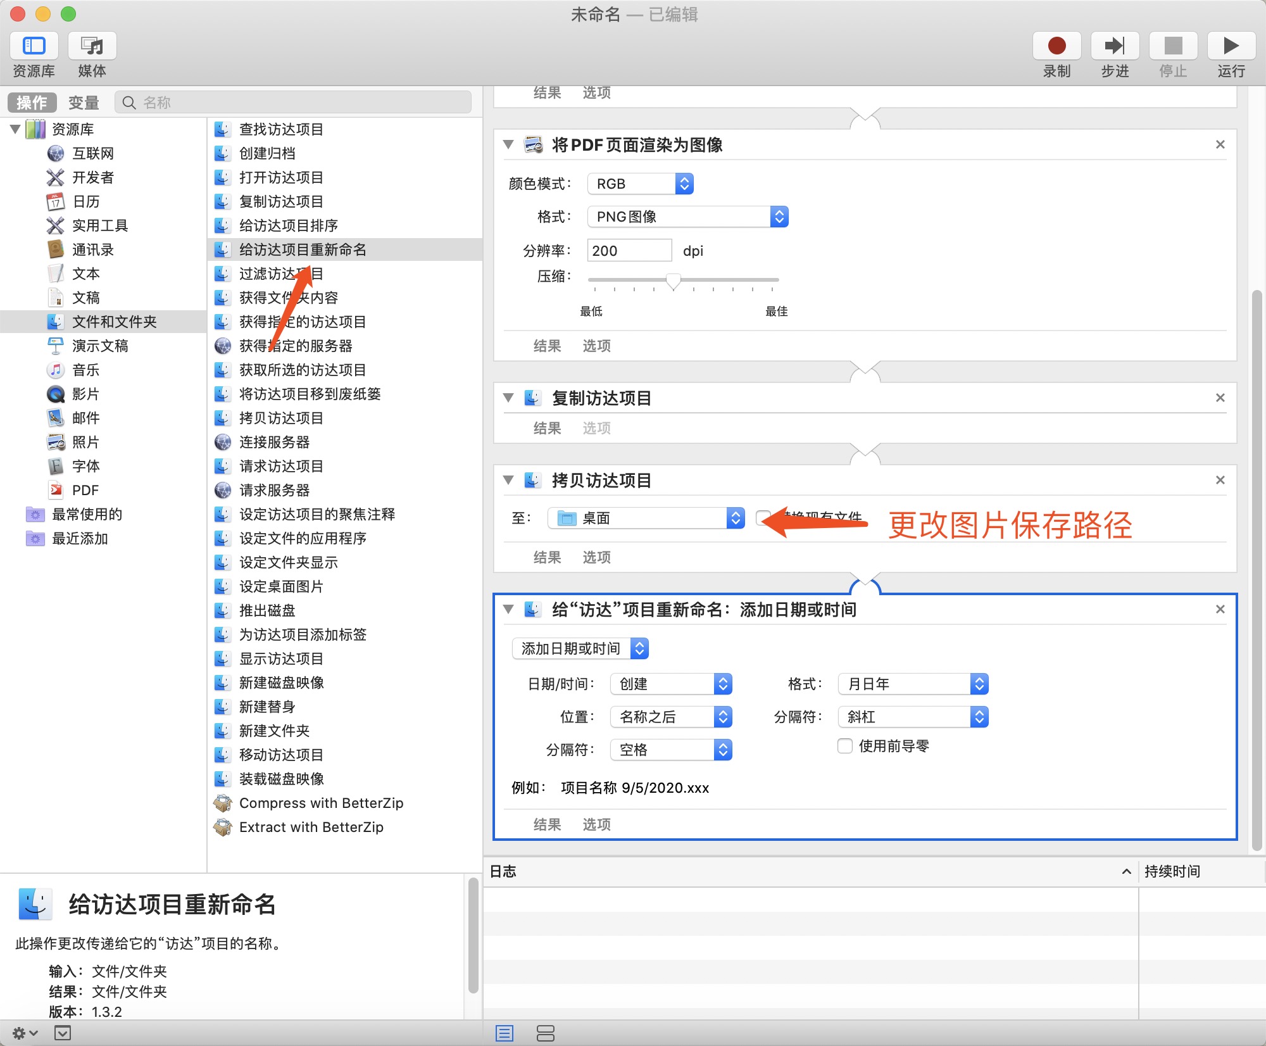
Task: Collapse the 资源库 tree triangle
Action: [x=15, y=129]
